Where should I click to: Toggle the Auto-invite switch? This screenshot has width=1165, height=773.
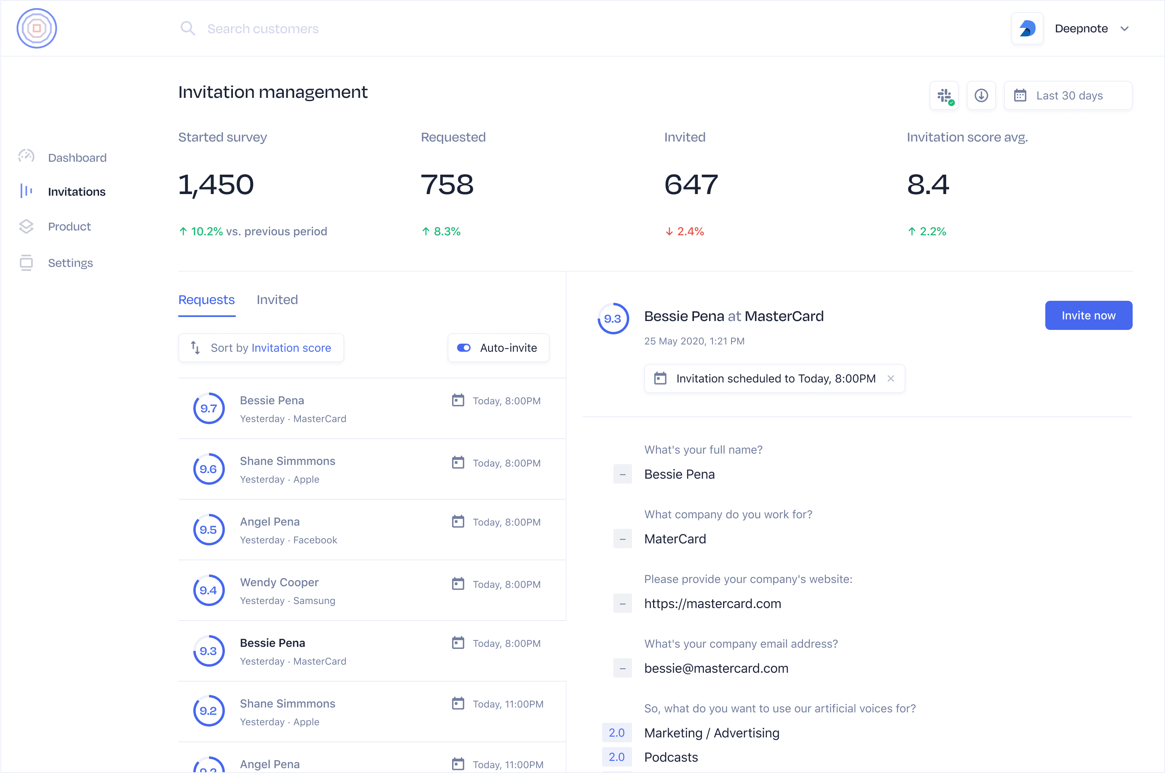tap(463, 348)
